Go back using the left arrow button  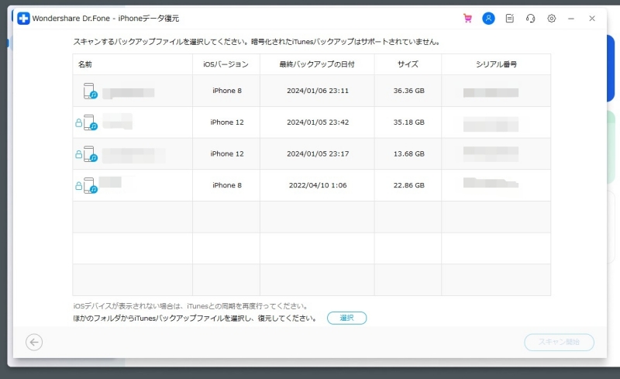pyautogui.click(x=34, y=343)
